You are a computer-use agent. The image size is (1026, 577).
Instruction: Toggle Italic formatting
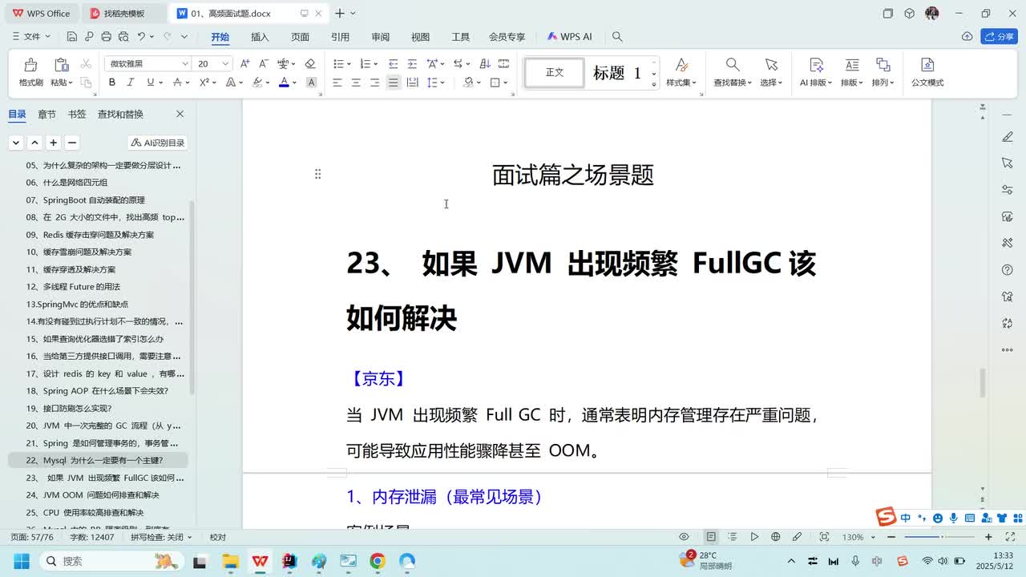pos(131,83)
